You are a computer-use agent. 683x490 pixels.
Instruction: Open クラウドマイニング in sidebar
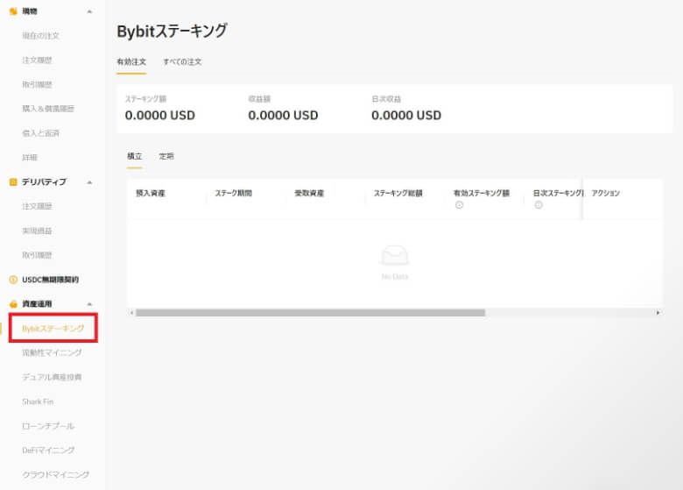click(x=56, y=474)
